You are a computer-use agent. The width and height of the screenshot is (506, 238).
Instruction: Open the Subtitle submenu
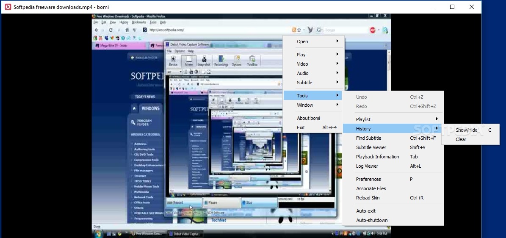click(x=313, y=83)
